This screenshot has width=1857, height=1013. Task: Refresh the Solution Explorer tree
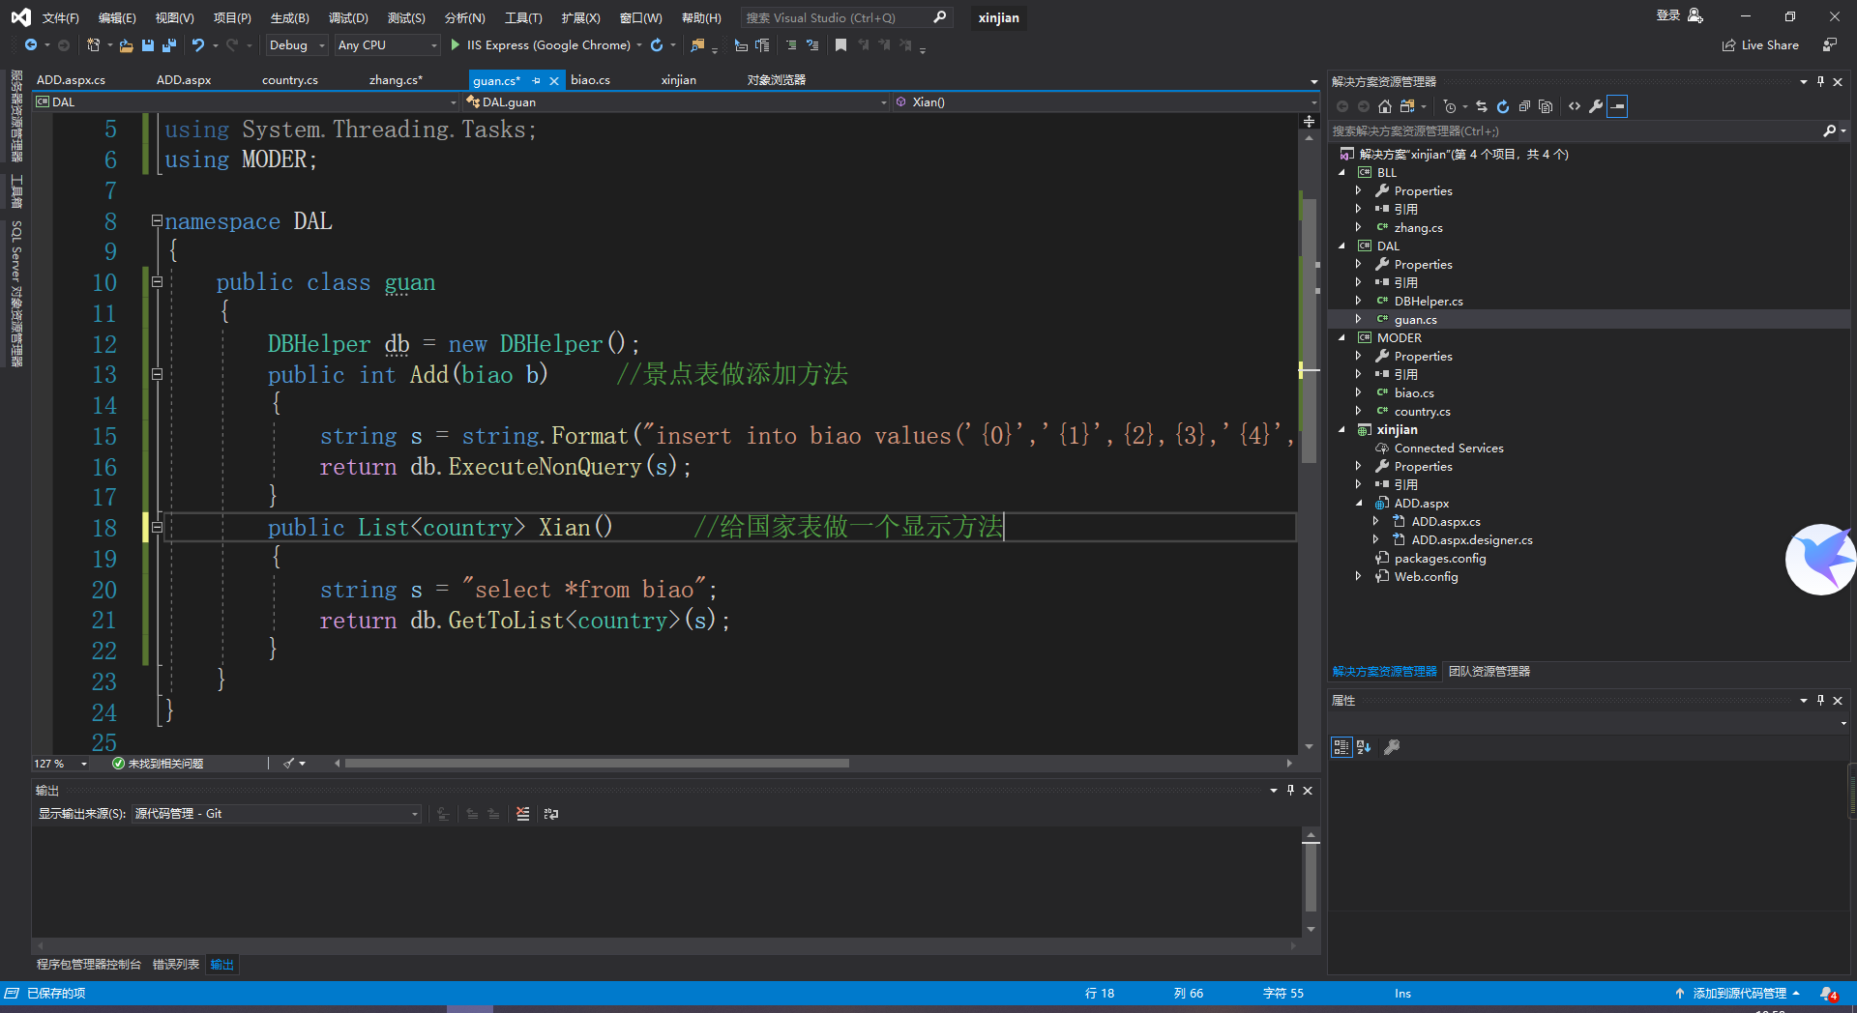tap(1503, 106)
